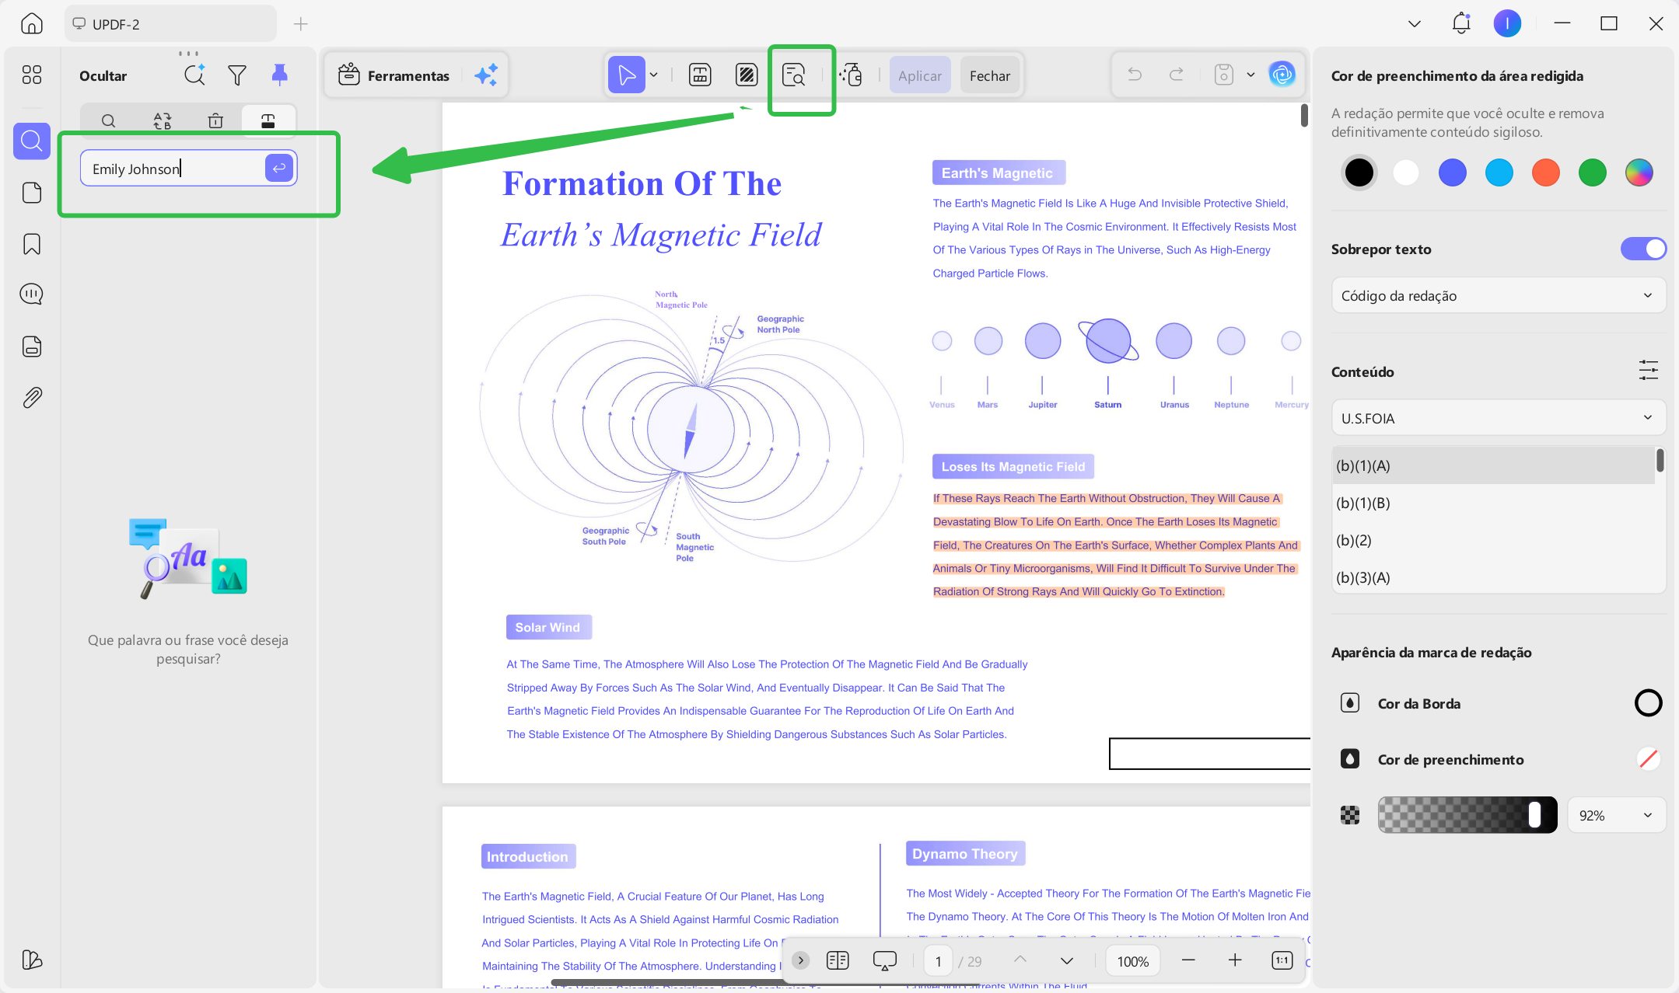Select the (b)(1)(A) redaction code
Viewport: 1679px width, 993px height.
point(1494,465)
